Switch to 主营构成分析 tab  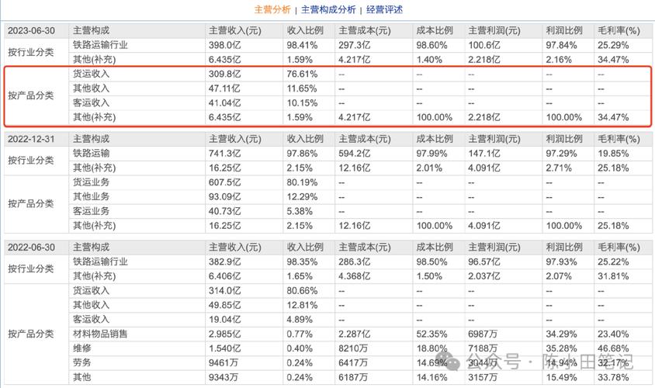coord(328,9)
